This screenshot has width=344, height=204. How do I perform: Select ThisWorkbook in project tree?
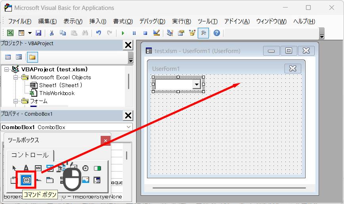click(57, 93)
